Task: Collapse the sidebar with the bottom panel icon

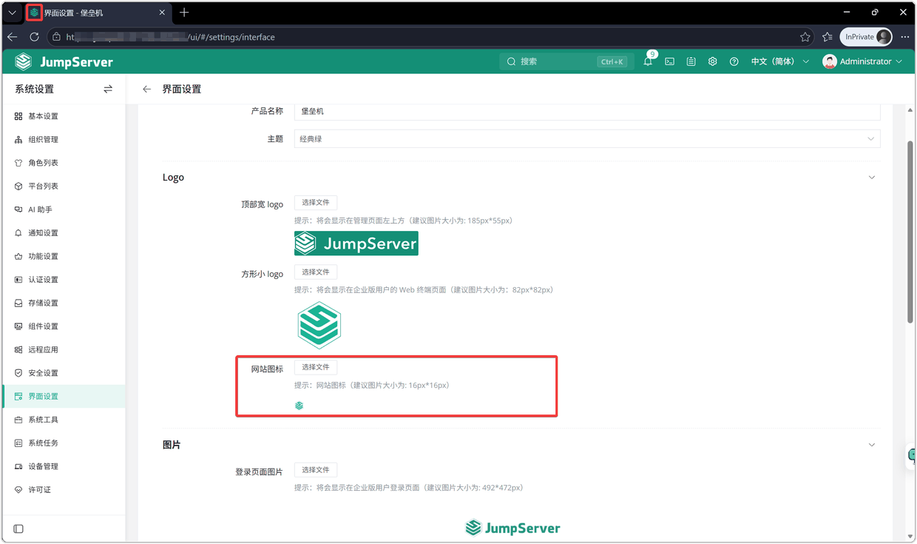Action: (18, 528)
